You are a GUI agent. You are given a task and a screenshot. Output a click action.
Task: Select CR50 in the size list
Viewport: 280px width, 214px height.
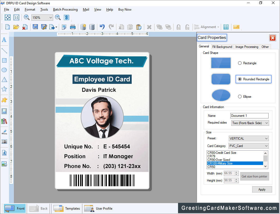[235, 167]
